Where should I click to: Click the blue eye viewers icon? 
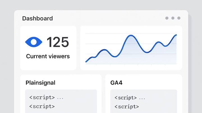coord(34,42)
